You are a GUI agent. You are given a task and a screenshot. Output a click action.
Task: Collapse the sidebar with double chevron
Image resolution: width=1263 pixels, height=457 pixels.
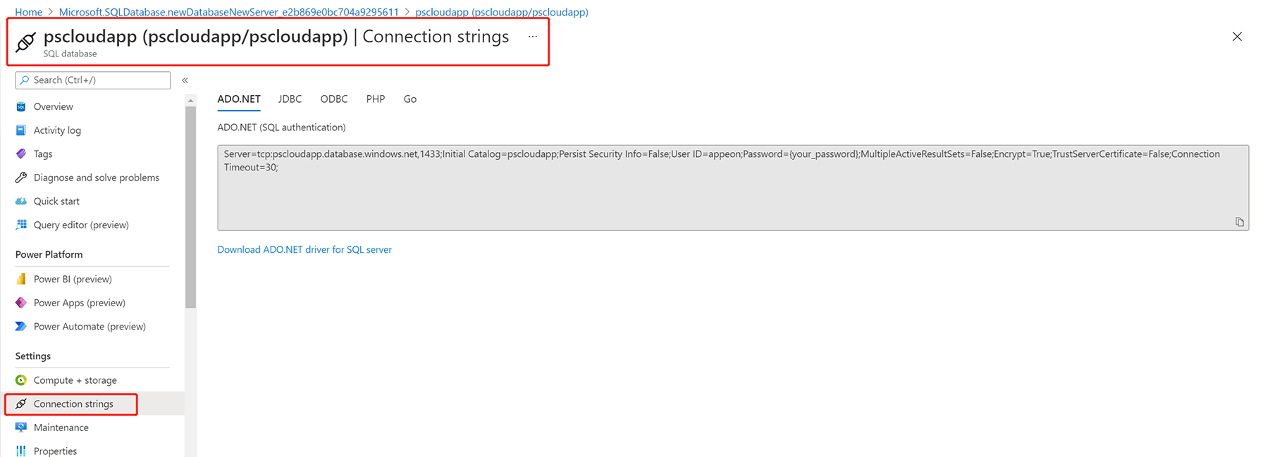point(185,80)
